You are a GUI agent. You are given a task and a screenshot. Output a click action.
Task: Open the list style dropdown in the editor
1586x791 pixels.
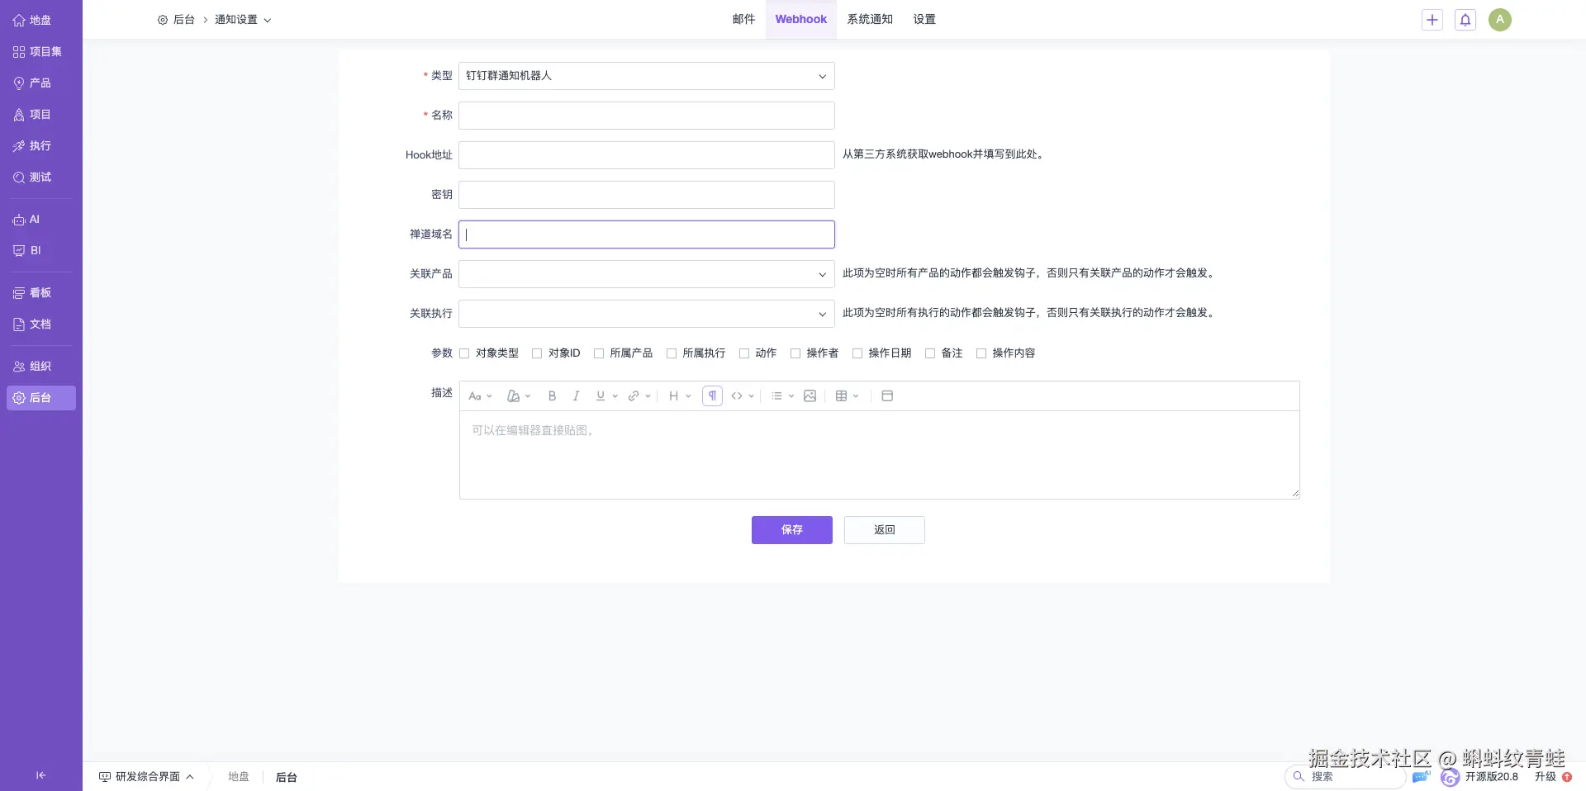click(782, 396)
